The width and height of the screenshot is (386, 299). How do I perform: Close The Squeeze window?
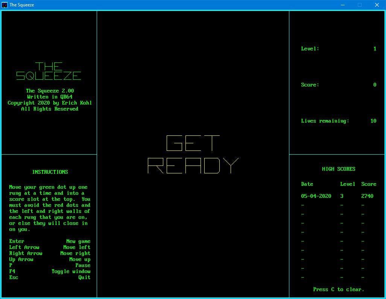(377, 5)
